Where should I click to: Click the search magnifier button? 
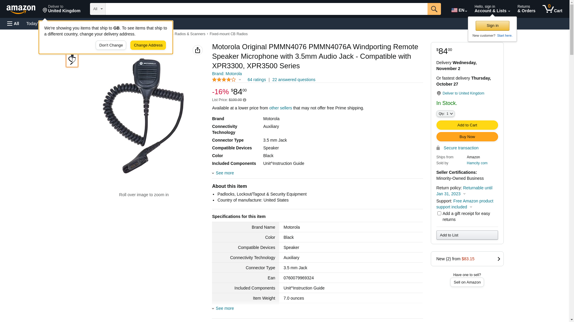click(x=434, y=9)
